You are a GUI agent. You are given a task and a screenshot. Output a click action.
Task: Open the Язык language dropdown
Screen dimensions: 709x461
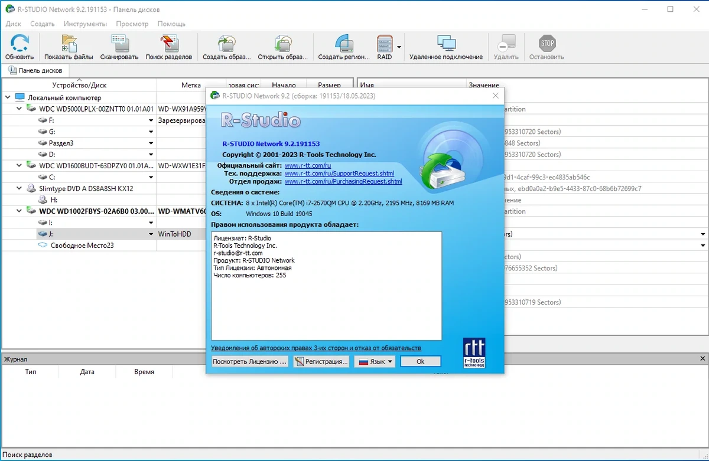pos(375,361)
